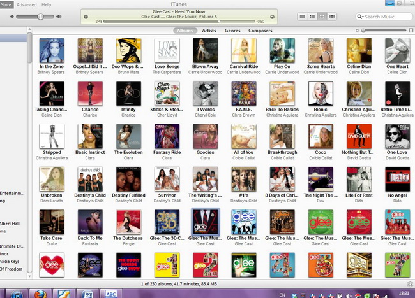Click the high volume speaker icon
Screen dimensions: 415x298
(x=59, y=17)
